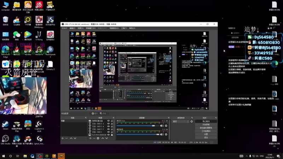Toggle lock on video capture device source
The width and height of the screenshot is (283, 159).
tap(112, 121)
